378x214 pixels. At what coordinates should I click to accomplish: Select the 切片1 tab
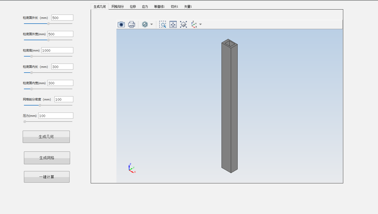tap(174, 7)
